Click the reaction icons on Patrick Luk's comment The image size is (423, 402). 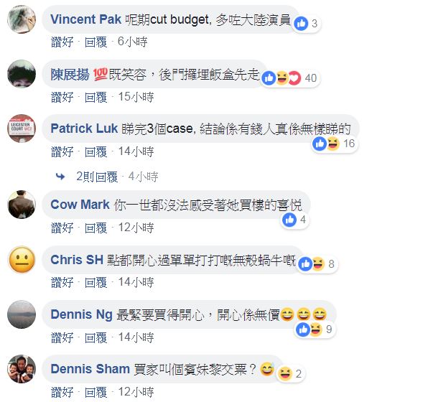pyautogui.click(x=326, y=144)
